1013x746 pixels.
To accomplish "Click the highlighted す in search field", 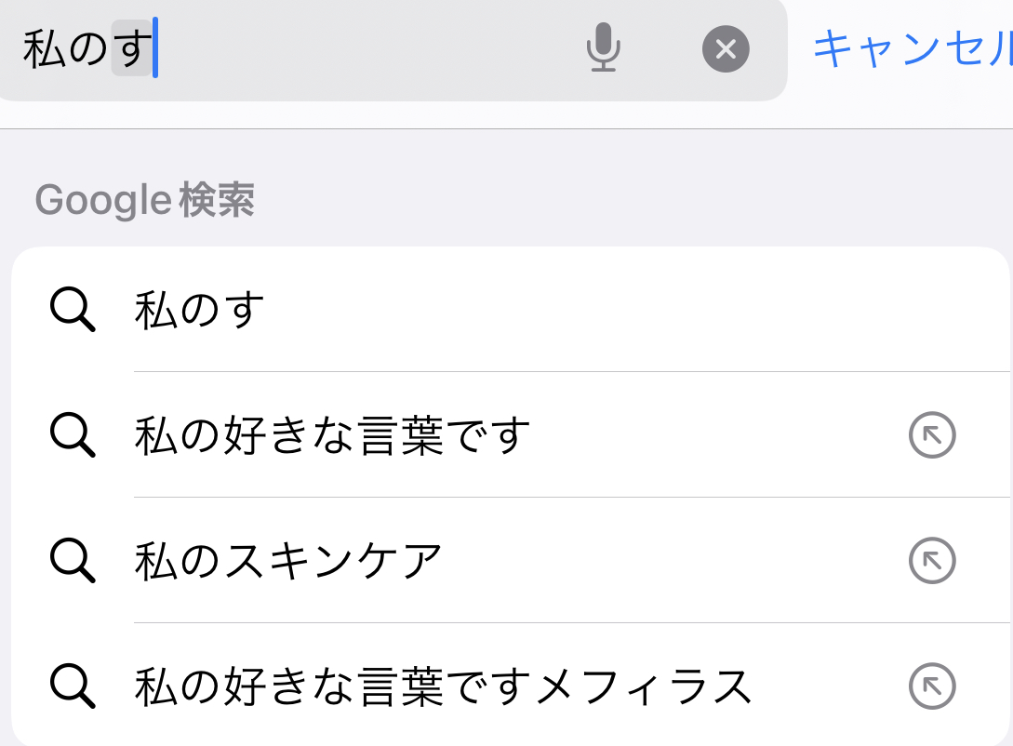I will coord(131,48).
